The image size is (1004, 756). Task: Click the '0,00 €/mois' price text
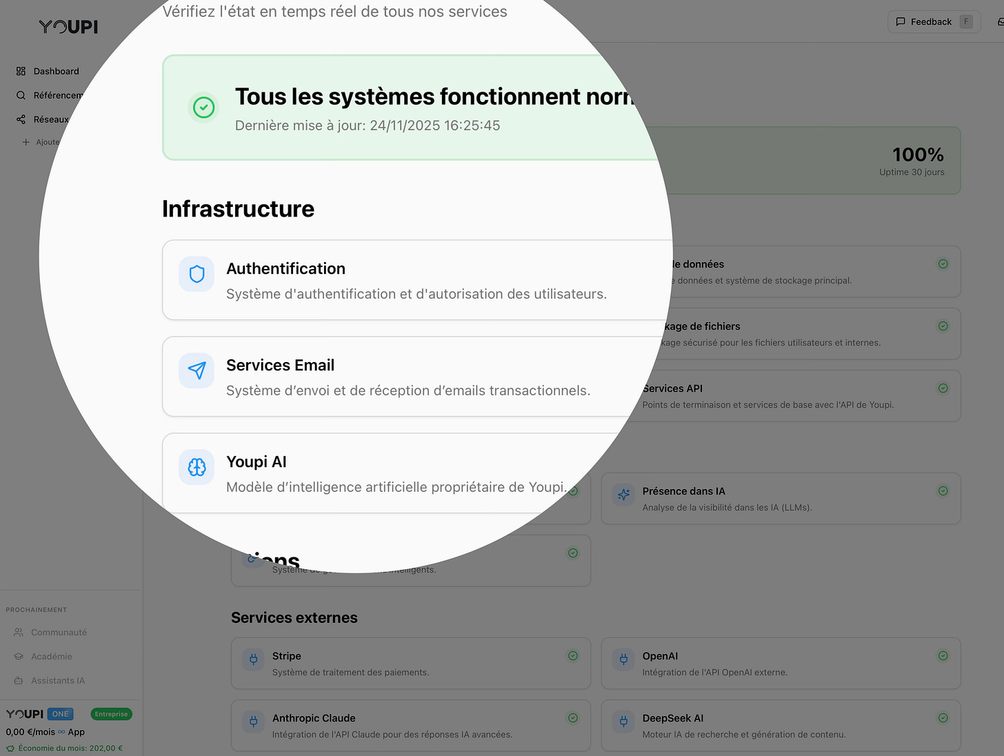30,732
